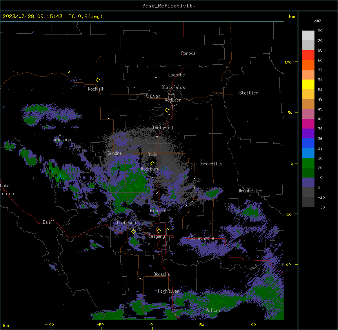This screenshot has height=330, width=338.
Task: Click the Strathmore label
Action: (x=202, y=238)
